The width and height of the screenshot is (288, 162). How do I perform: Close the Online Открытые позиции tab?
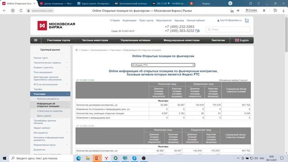point(34,4)
